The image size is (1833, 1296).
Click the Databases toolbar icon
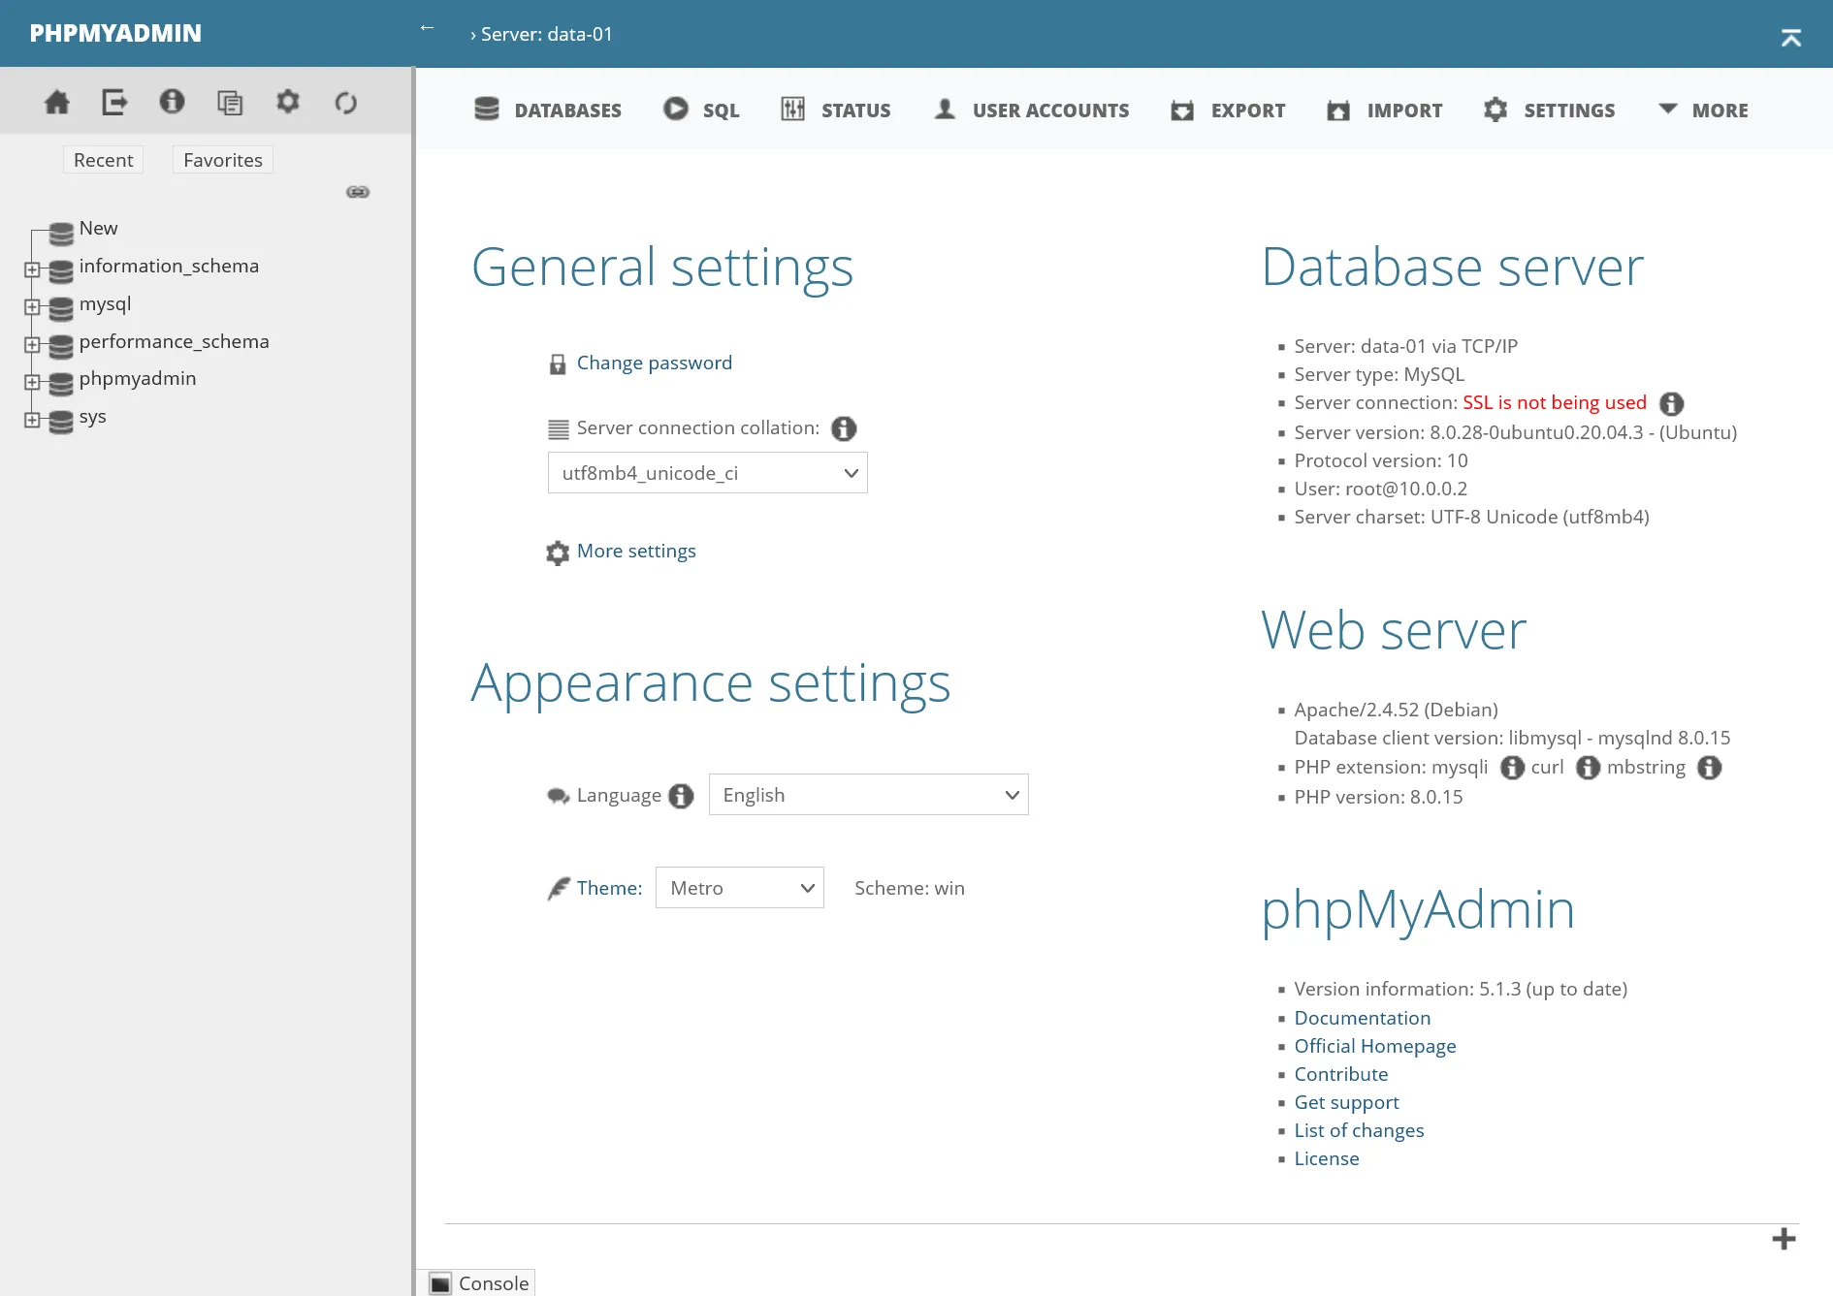[485, 110]
